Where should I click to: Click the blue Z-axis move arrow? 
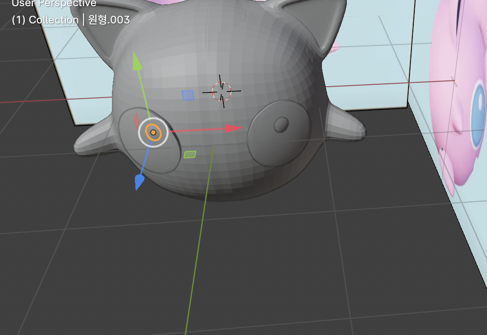(x=139, y=182)
